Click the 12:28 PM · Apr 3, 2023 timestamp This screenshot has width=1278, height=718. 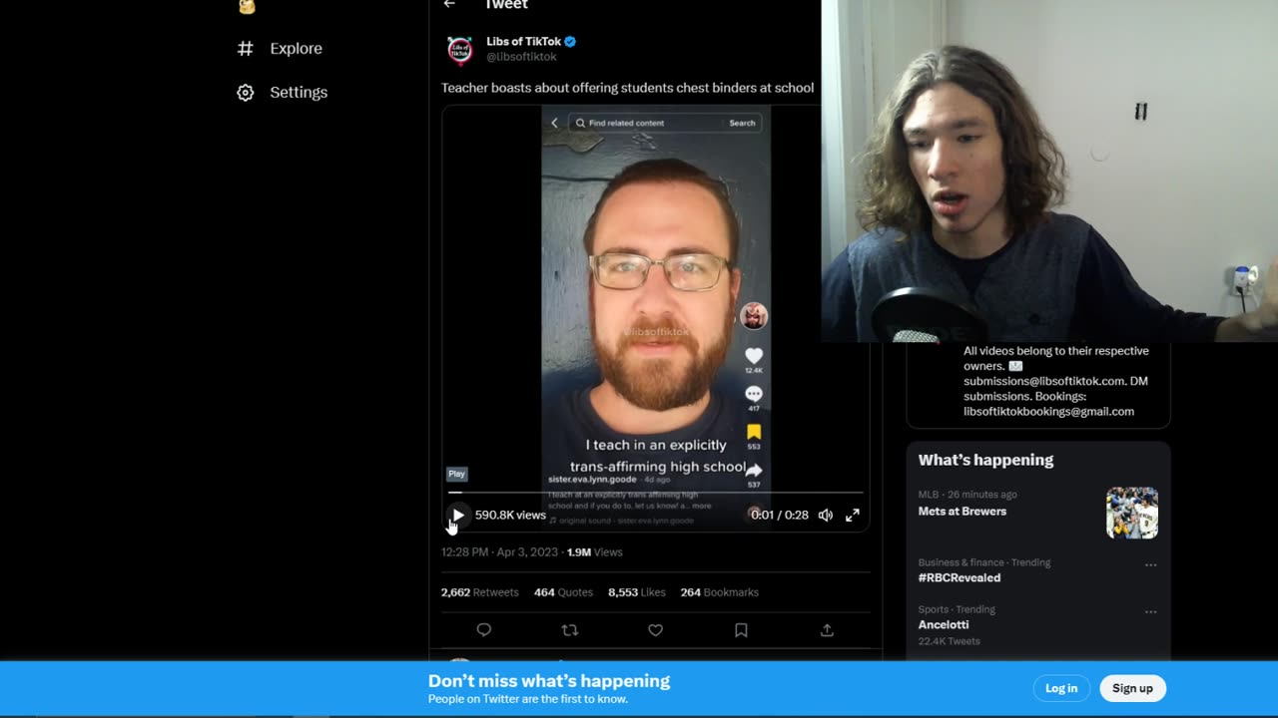click(x=499, y=552)
